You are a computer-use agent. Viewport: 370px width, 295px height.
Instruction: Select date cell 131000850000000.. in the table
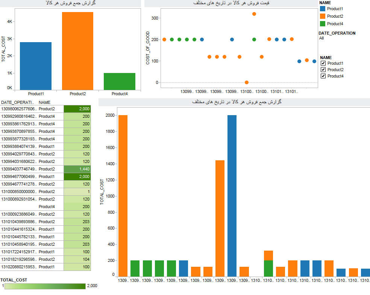click(19, 192)
